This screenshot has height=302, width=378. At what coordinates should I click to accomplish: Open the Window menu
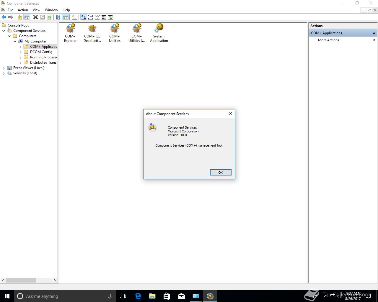[51, 10]
